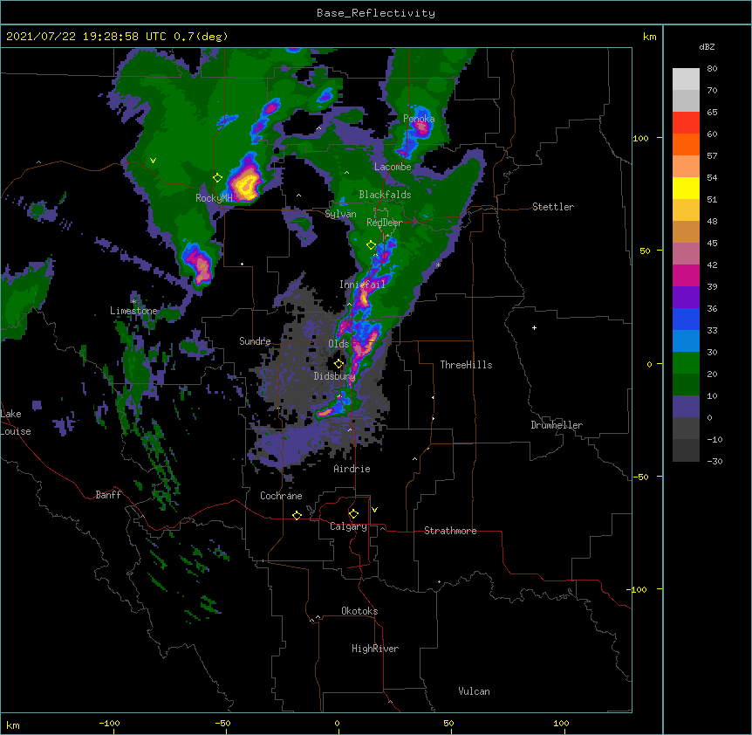
Task: Click the purple 36–39 dBZ legend swatch
Action: 686,298
